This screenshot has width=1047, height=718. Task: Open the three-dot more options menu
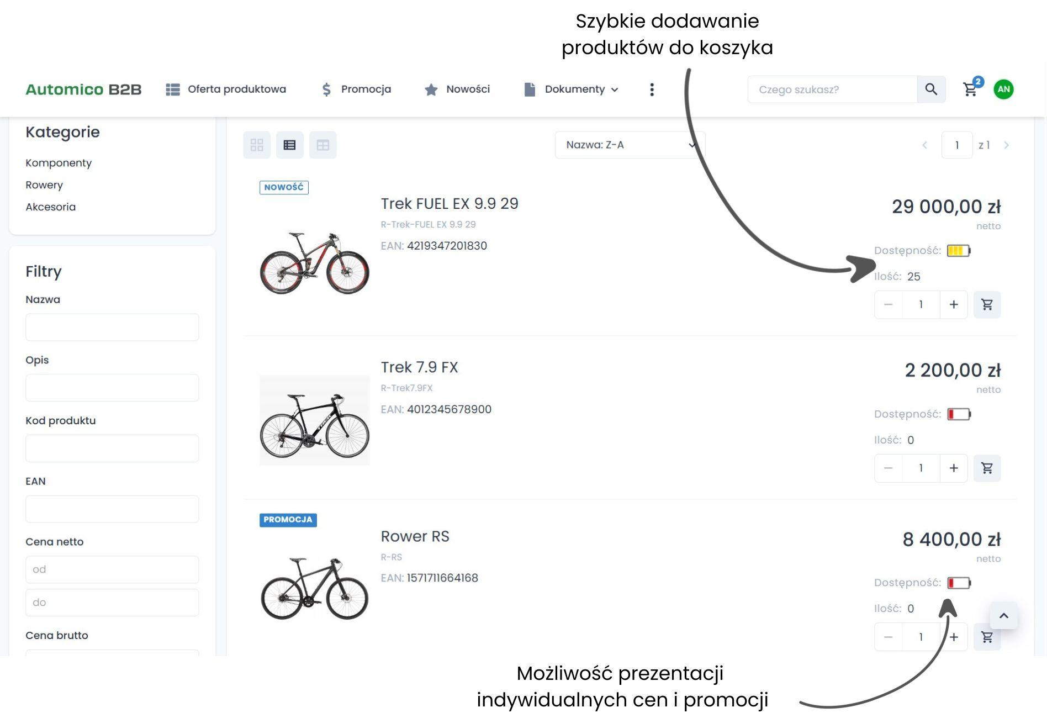(652, 89)
